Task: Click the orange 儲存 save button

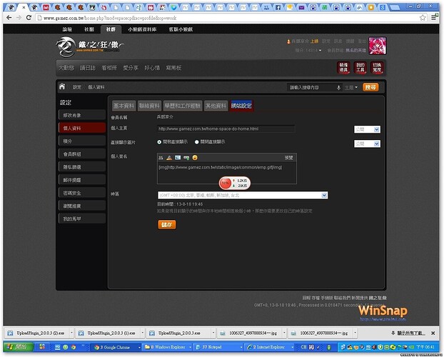Action: click(167, 225)
